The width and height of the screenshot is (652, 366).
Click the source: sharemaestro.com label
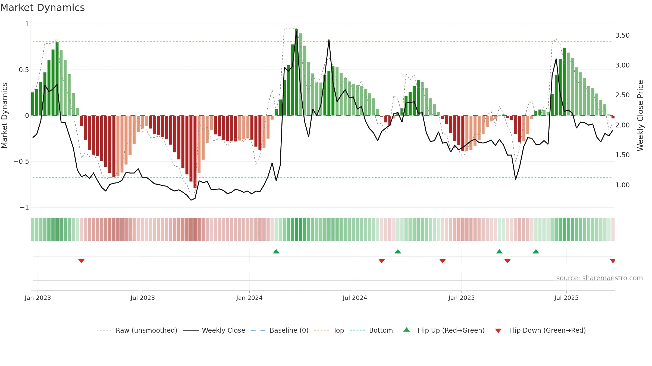600,278
